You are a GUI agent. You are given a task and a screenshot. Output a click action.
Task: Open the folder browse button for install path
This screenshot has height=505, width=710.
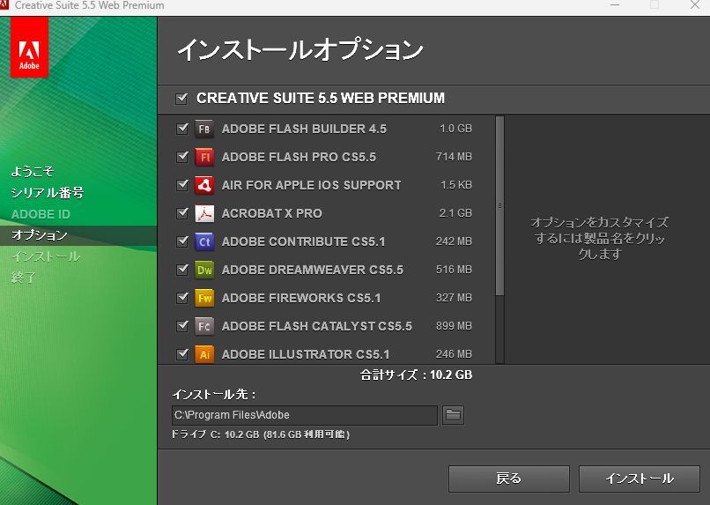click(453, 415)
